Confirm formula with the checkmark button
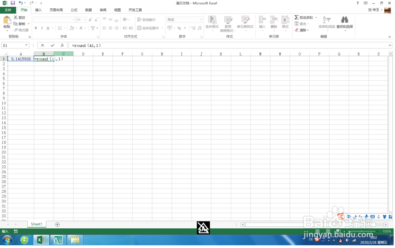Screen dimensions: 395x248 click(x=52, y=45)
